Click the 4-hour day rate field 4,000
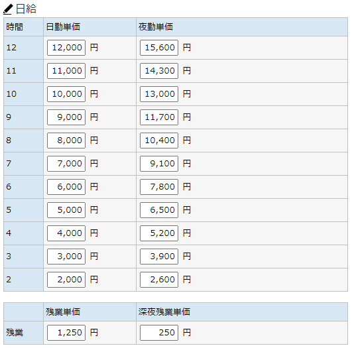This screenshot has height=348, width=352. pos(66,233)
